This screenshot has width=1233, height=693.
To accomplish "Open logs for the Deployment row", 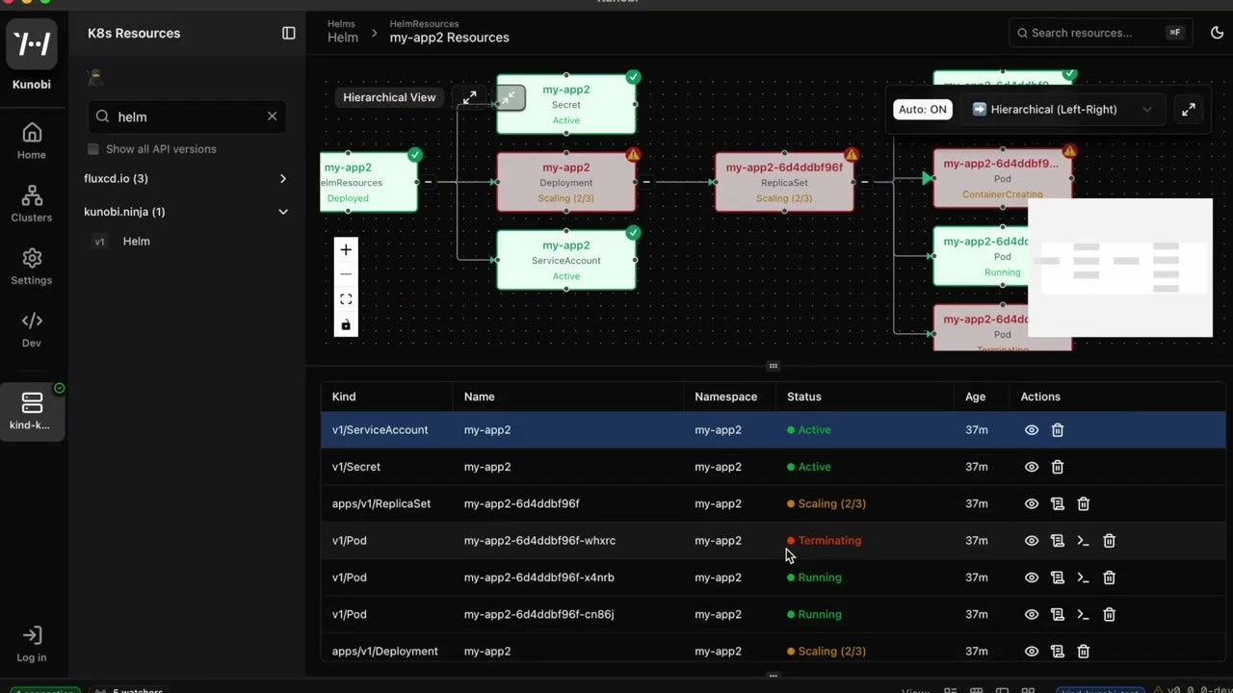I will point(1058,652).
